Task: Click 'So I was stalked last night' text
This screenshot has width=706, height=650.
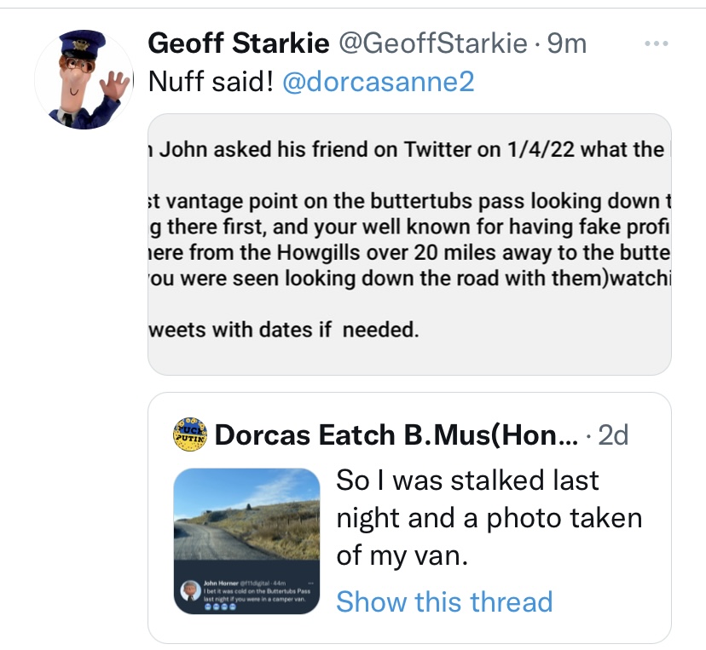Action: click(x=467, y=480)
